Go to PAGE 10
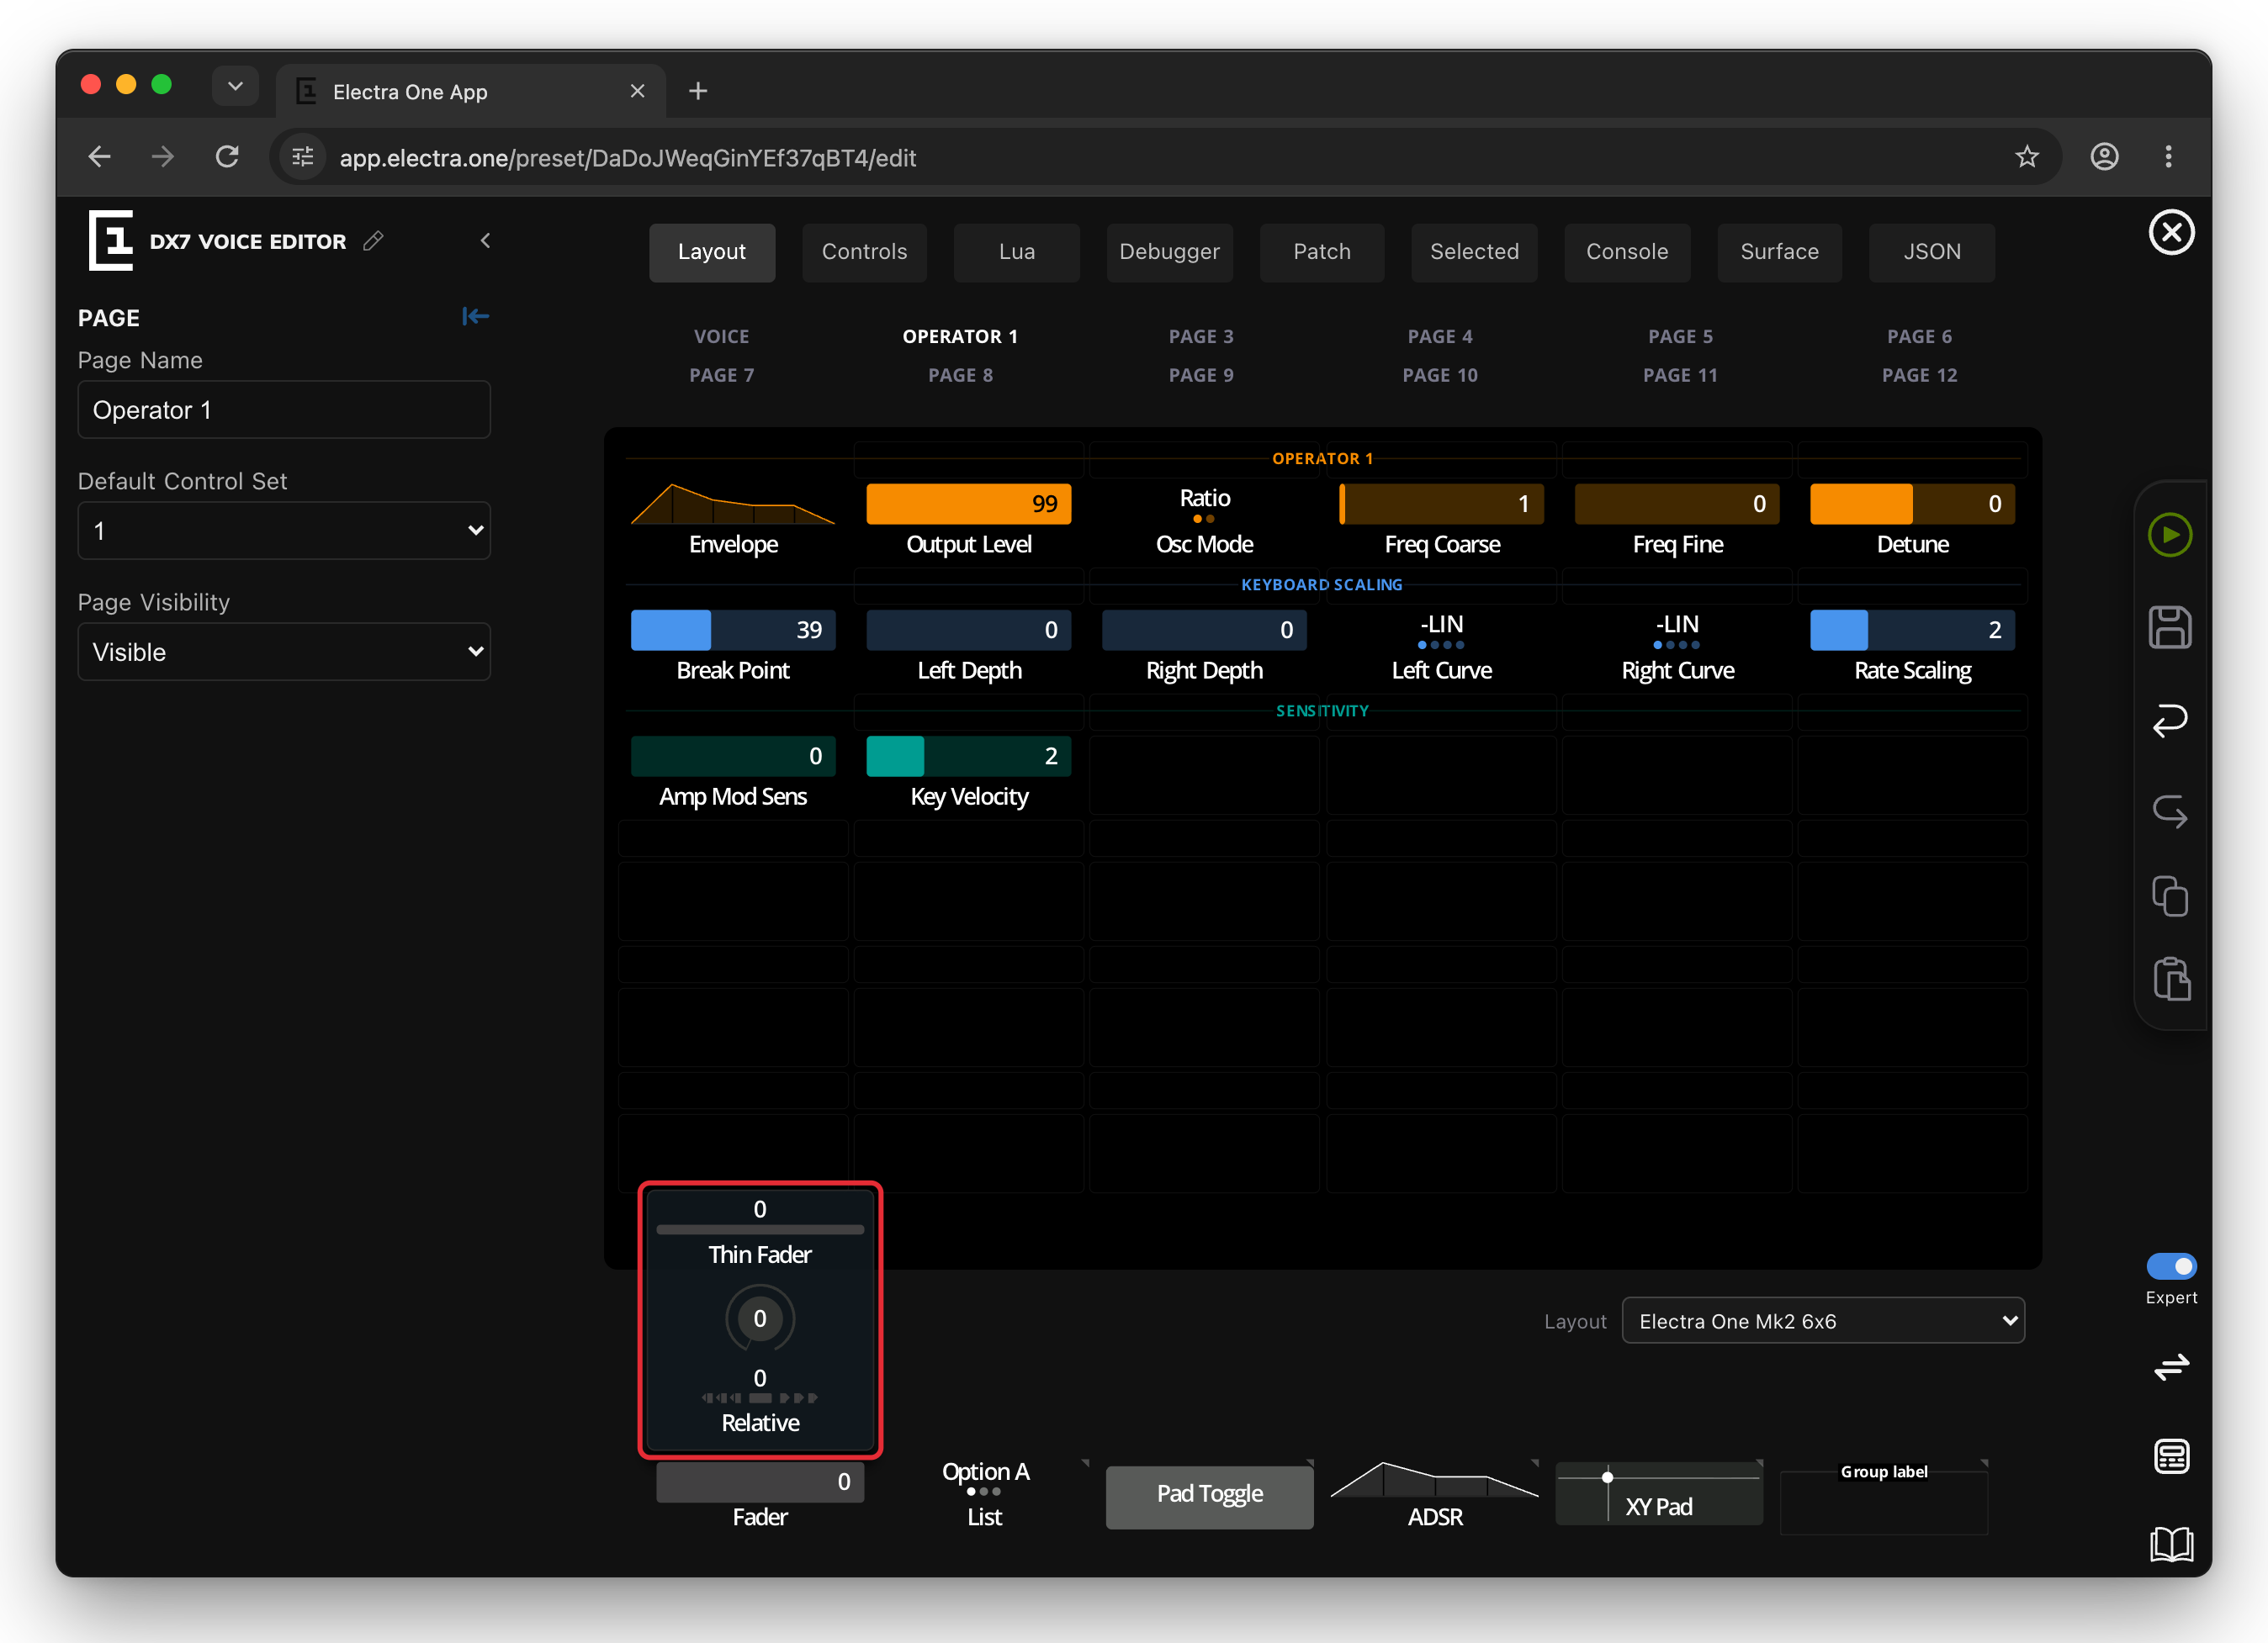2268x1643 pixels. 1440,376
